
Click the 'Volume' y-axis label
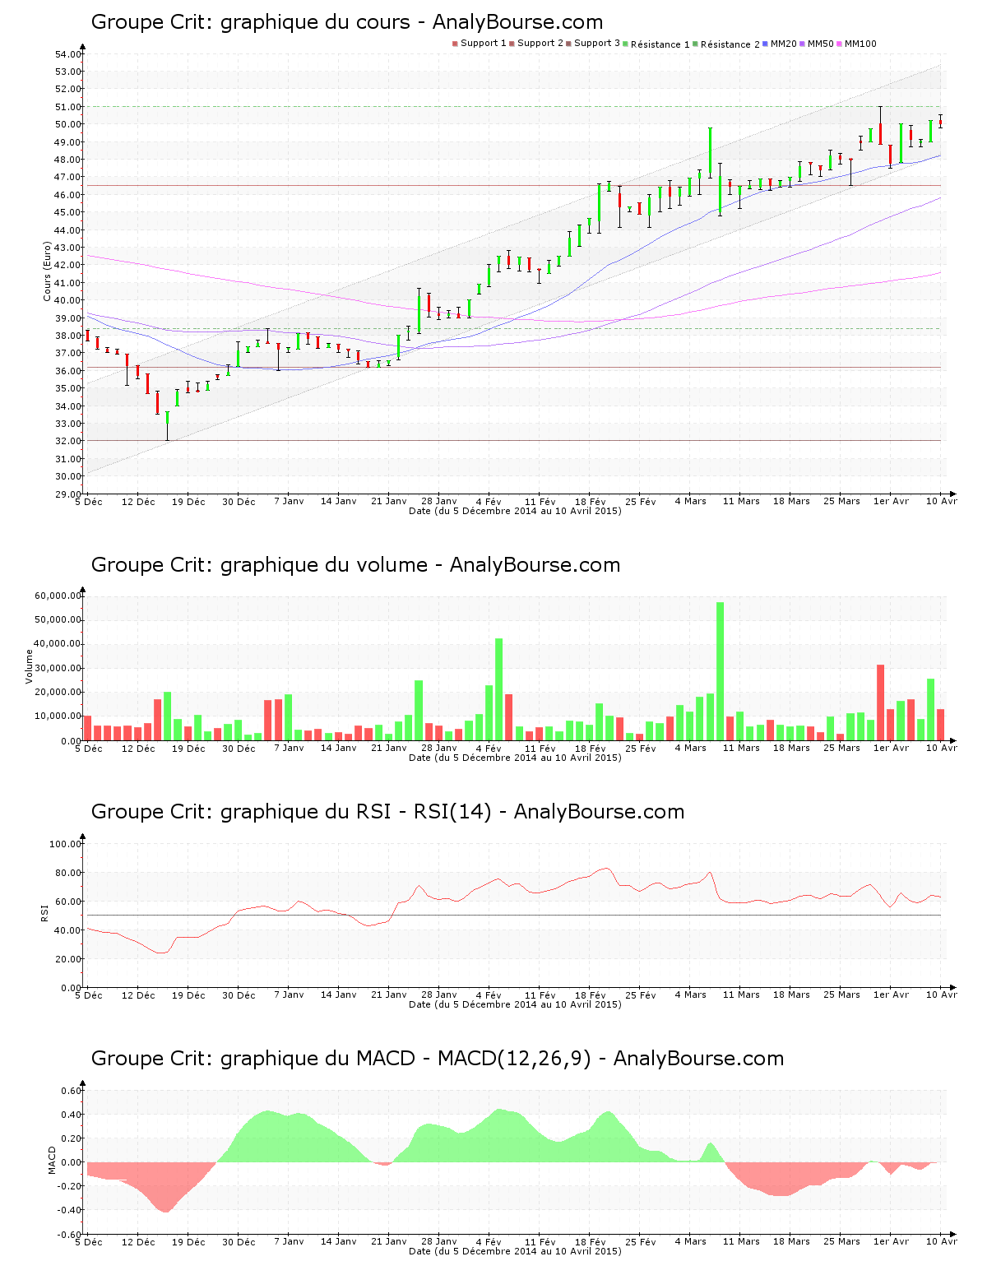coord(30,666)
